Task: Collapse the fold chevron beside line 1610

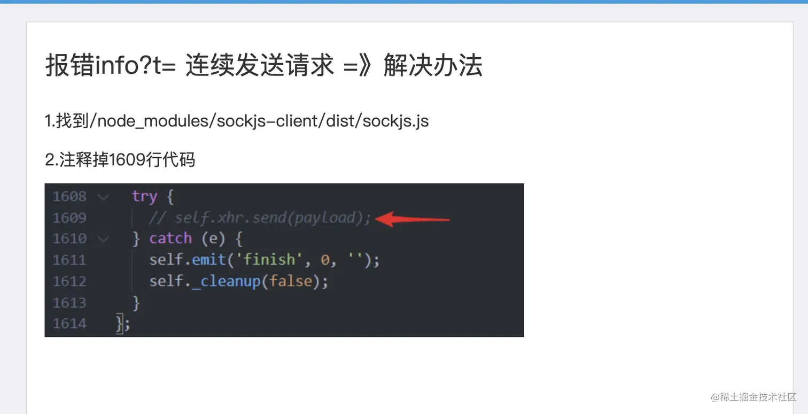Action: (103, 239)
